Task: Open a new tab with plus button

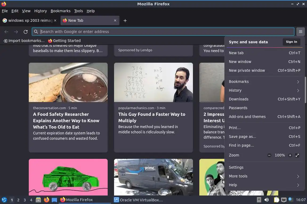Action: (125, 20)
